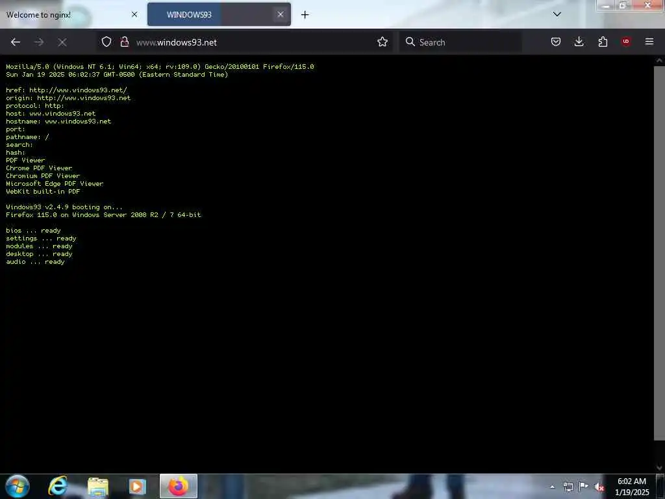Click the 'hostname: www.windows93.net' line
The height and width of the screenshot is (499, 665).
point(58,122)
